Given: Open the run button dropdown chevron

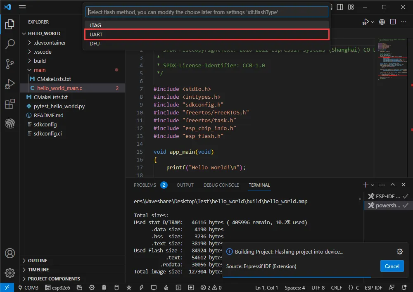Looking at the screenshot, I should point(372,22).
